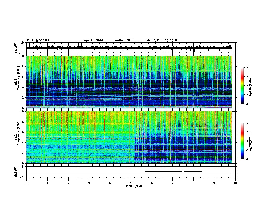Screen dimensions: 265x205
Task: Click the ch.1 log(PSD) color bar label
Action: tap(250, 87)
